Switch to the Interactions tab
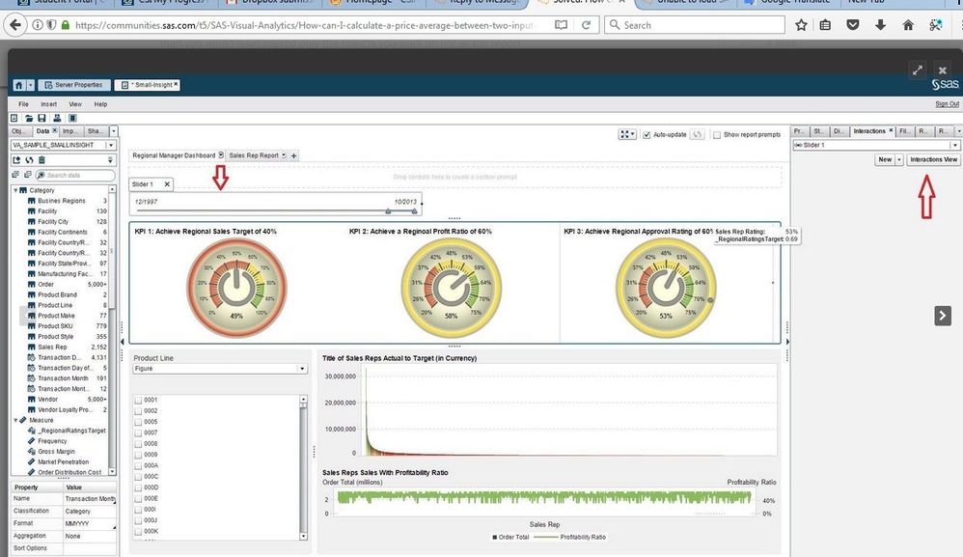This screenshot has height=557, width=963. click(869, 131)
